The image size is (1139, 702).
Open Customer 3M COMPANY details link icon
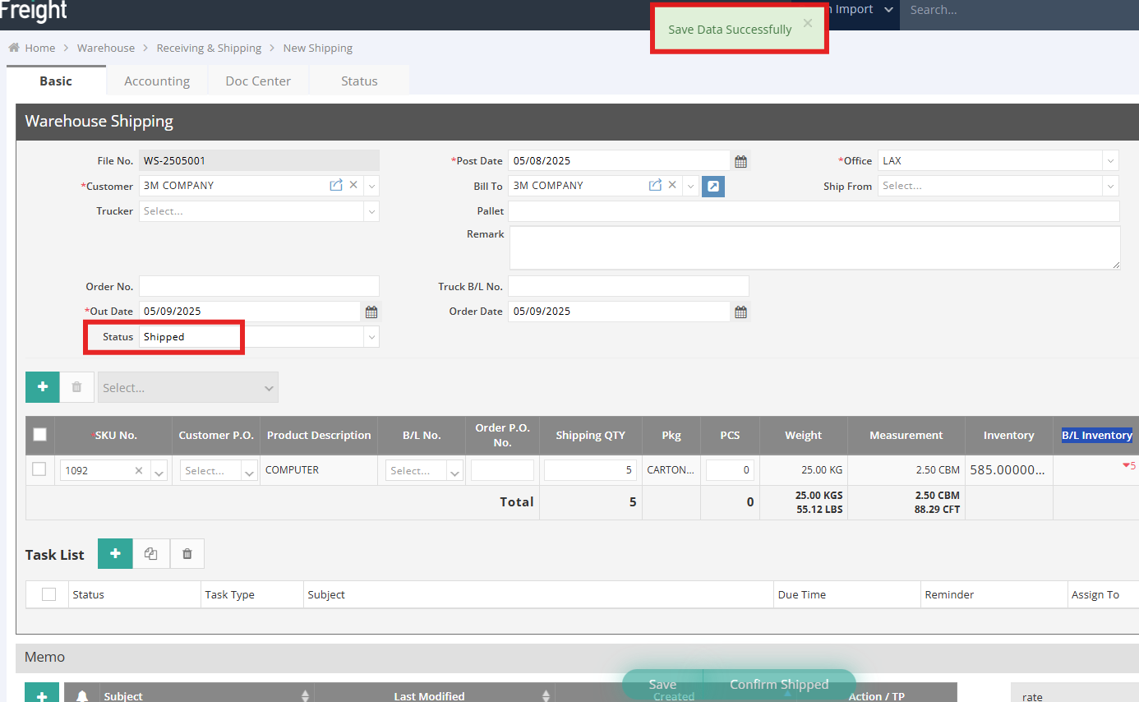click(335, 186)
